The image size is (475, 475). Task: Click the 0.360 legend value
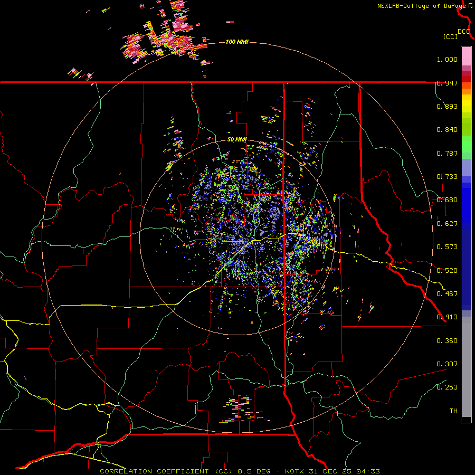[x=447, y=341]
